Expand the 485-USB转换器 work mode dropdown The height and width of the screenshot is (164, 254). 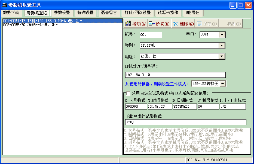tap(223, 84)
